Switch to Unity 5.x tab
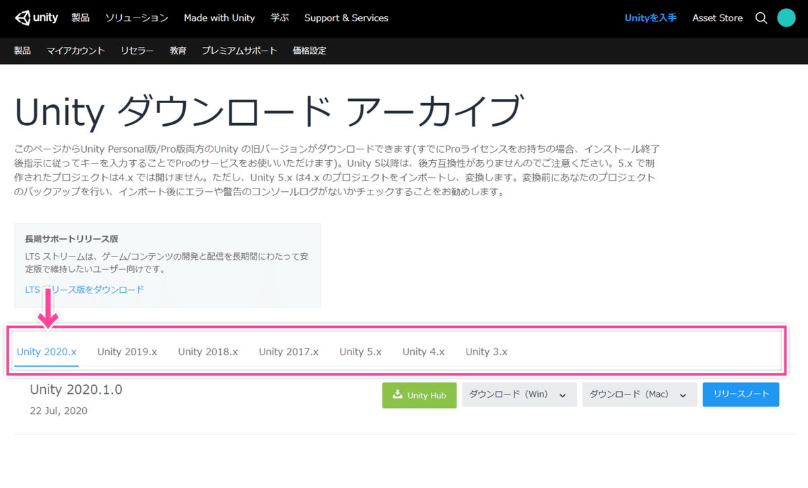Image resolution: width=808 pixels, height=488 pixels. click(x=360, y=351)
